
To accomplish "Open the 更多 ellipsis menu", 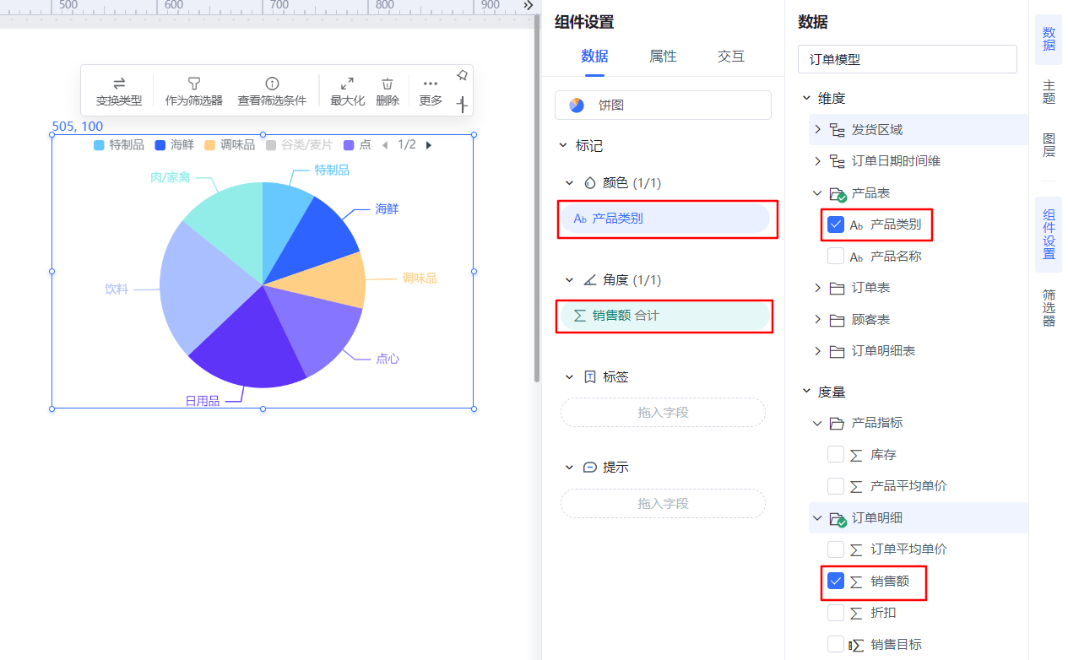I will tap(431, 84).
